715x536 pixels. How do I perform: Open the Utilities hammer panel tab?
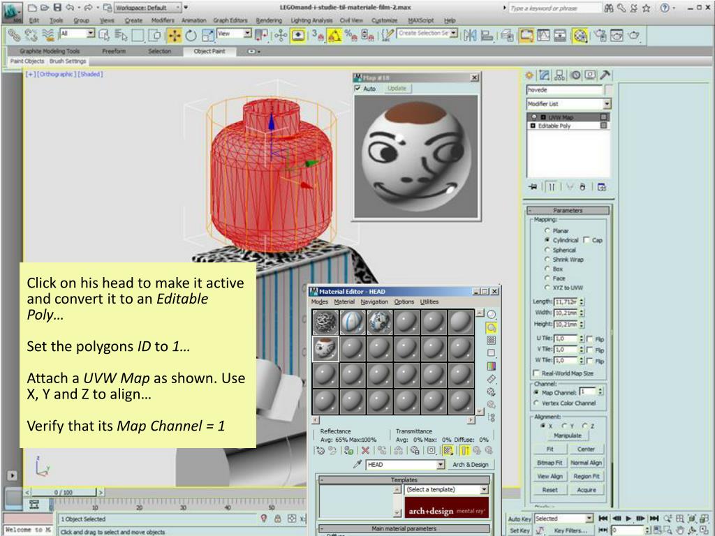point(605,75)
